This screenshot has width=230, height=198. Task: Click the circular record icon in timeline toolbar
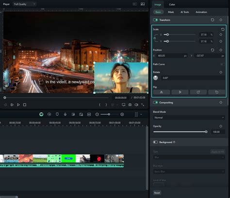tap(49, 115)
